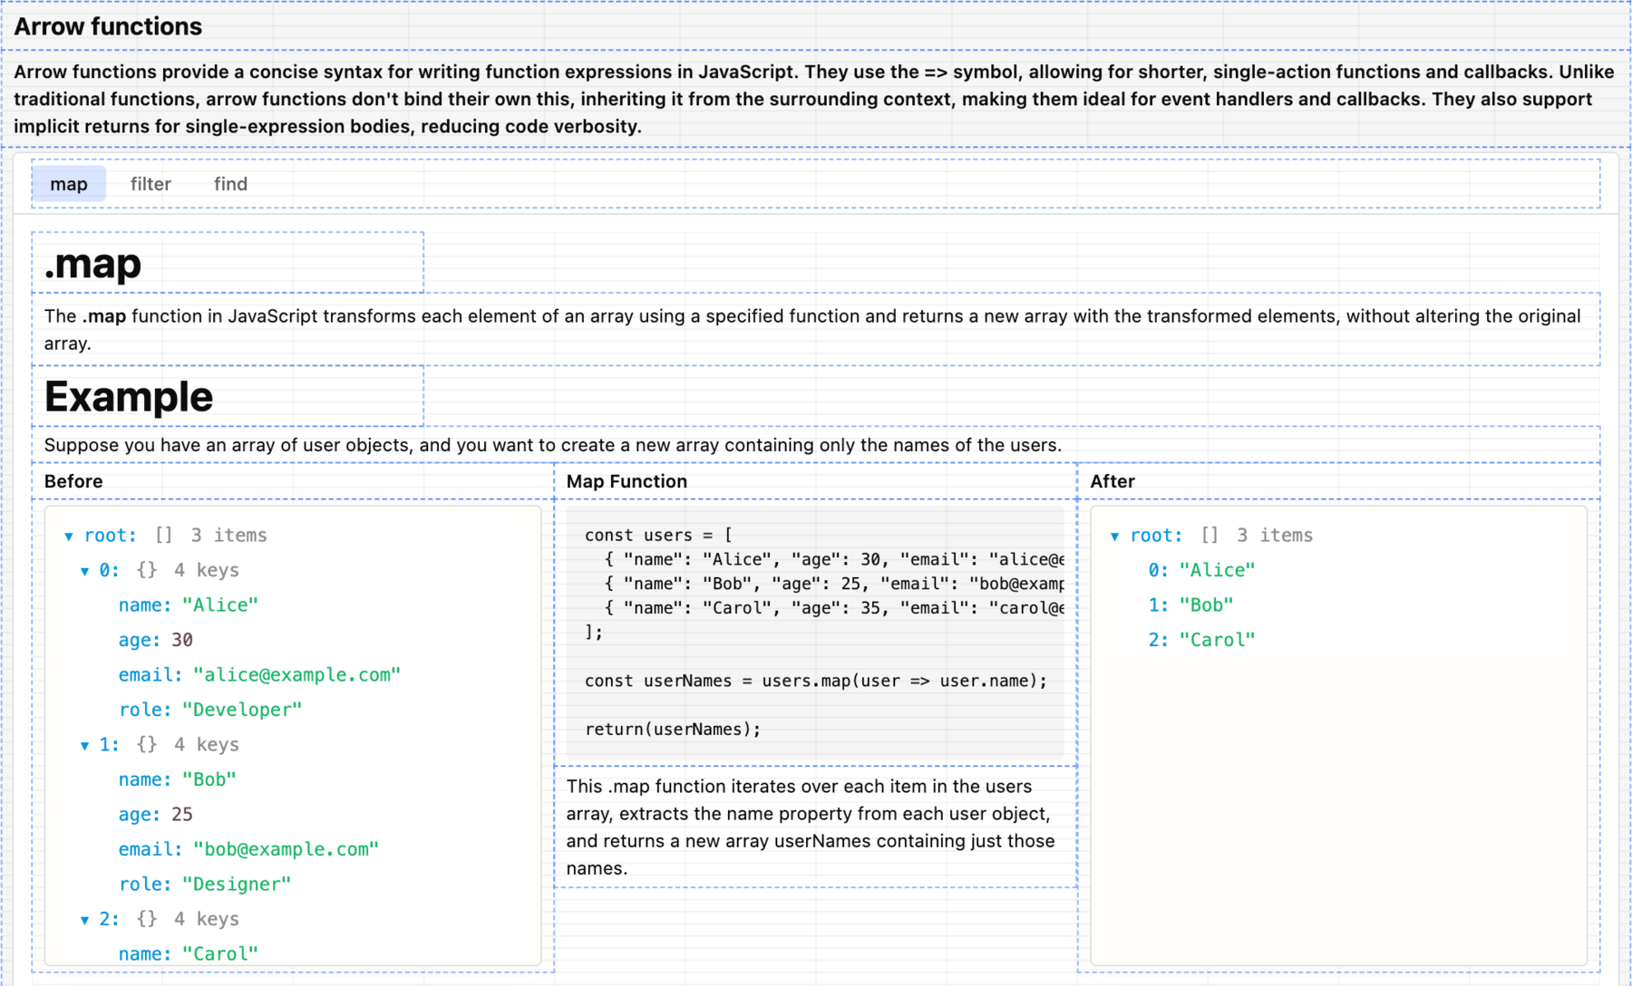Select the age: 25 entry
Viewport: 1632px width, 986px height.
155,814
